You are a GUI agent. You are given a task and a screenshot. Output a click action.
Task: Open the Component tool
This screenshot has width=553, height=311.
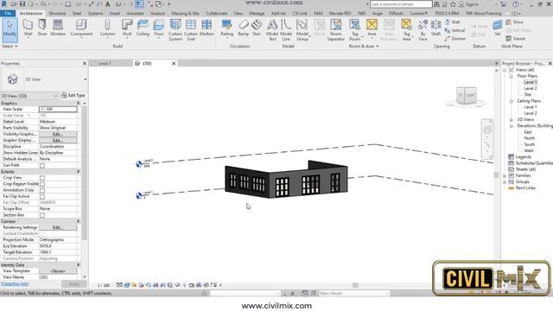[81, 29]
